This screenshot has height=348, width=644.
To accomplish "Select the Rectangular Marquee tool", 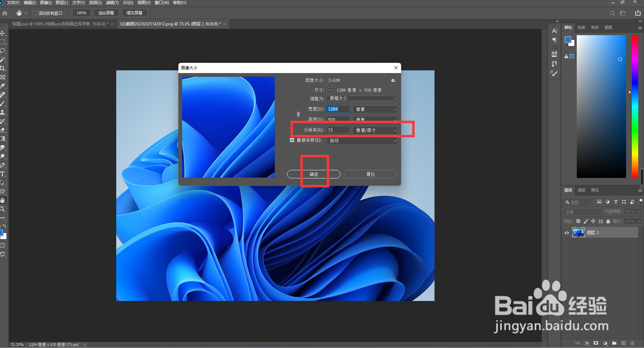I will click(x=3, y=42).
